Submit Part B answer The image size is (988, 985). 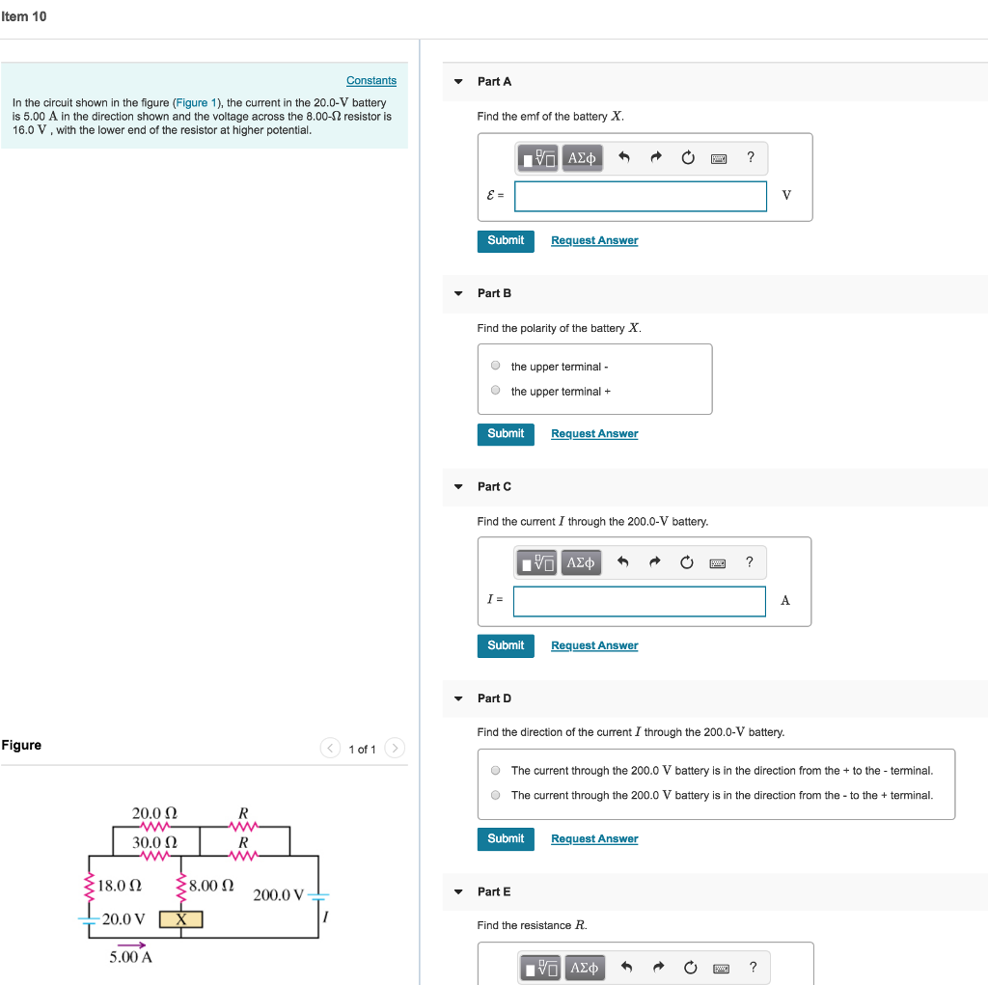click(506, 434)
